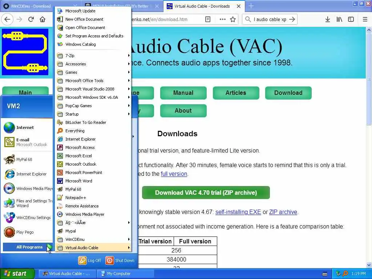
Task: Follow the full version link
Action: click(174, 174)
